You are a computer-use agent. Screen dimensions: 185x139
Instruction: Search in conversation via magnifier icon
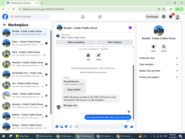[164, 47]
